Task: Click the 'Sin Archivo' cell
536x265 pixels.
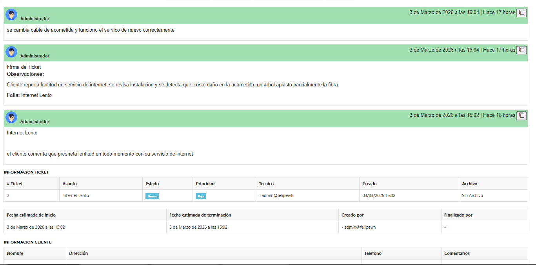Action: [x=472, y=195]
